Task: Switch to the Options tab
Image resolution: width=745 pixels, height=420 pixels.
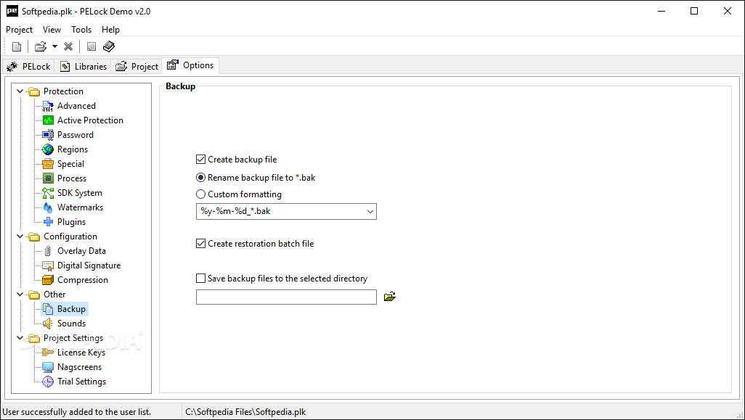Action: [190, 65]
